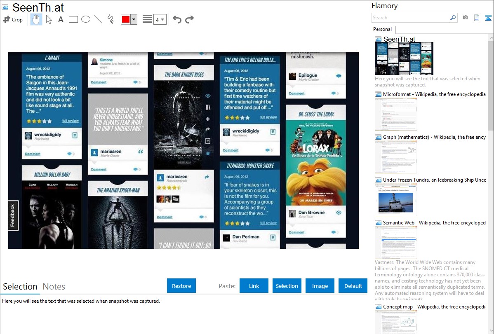Undo the last annotation
The image size is (494, 334).
point(177,19)
